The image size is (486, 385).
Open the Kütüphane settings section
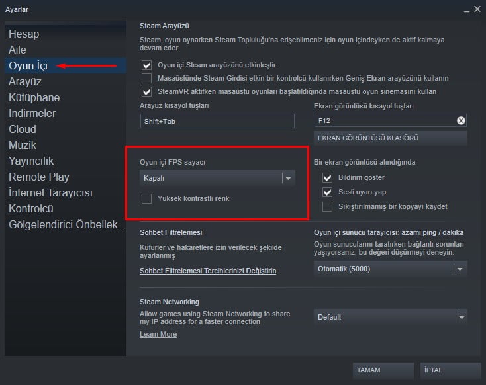pyautogui.click(x=34, y=97)
